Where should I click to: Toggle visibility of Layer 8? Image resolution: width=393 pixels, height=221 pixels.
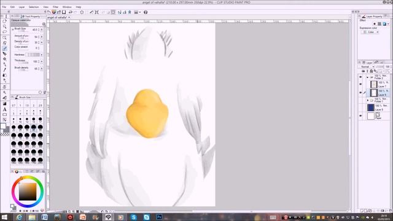(360, 108)
